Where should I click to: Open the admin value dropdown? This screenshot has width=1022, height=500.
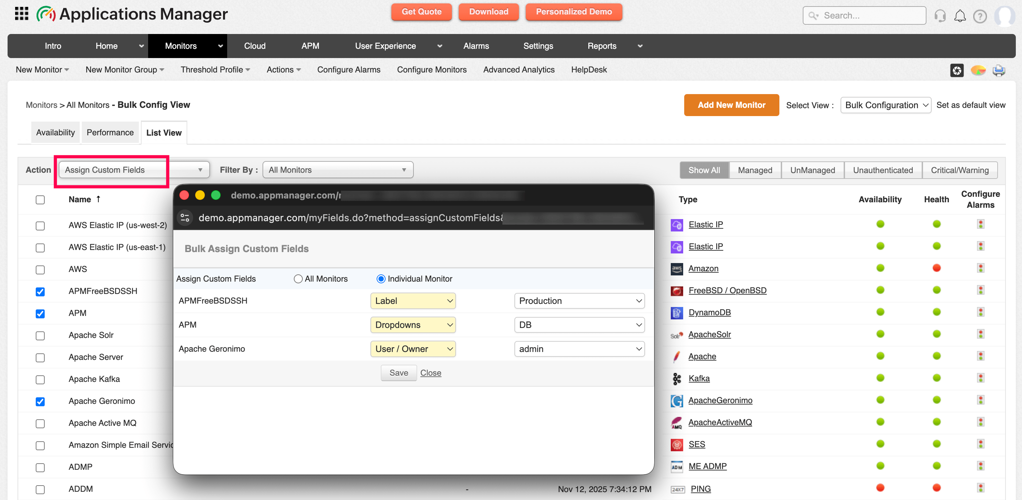[579, 349]
